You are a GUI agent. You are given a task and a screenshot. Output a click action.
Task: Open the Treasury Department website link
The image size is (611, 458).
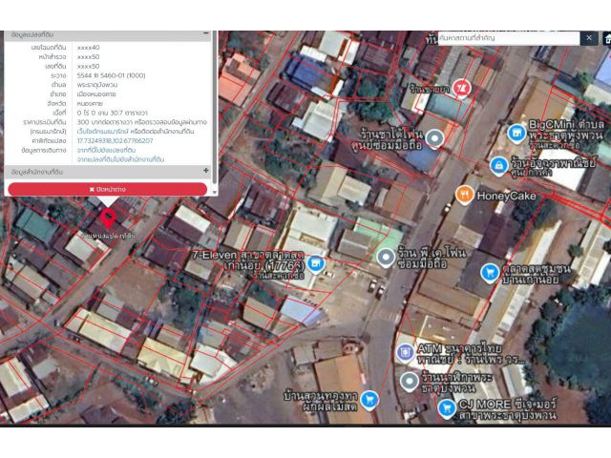coord(100,132)
